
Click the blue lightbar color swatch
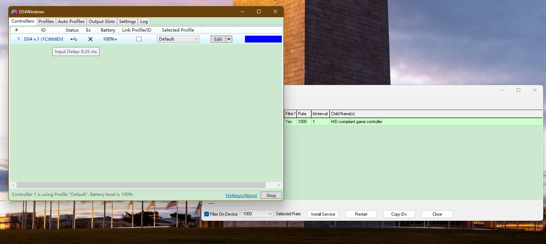(x=263, y=39)
